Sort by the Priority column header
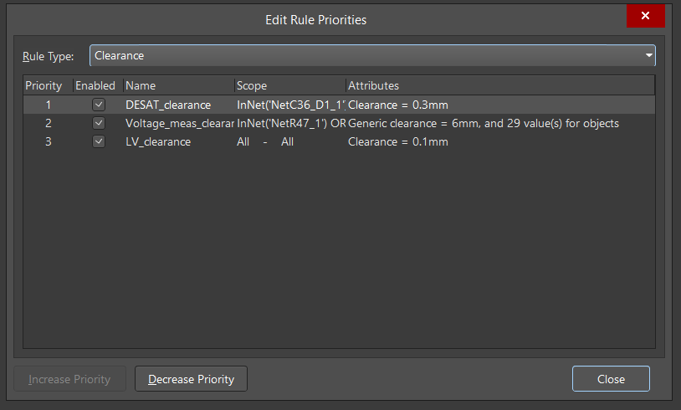 (44, 85)
